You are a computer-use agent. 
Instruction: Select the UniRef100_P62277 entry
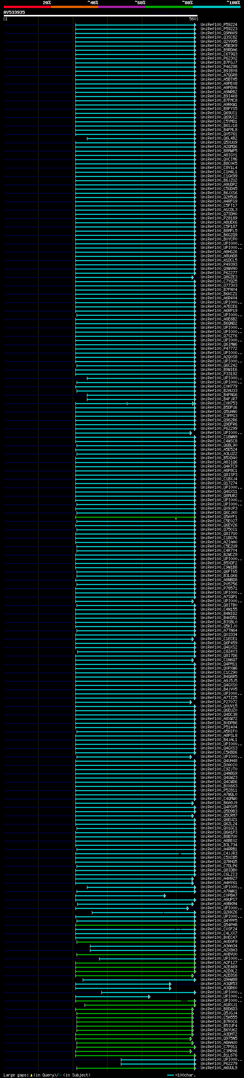pos(218,273)
